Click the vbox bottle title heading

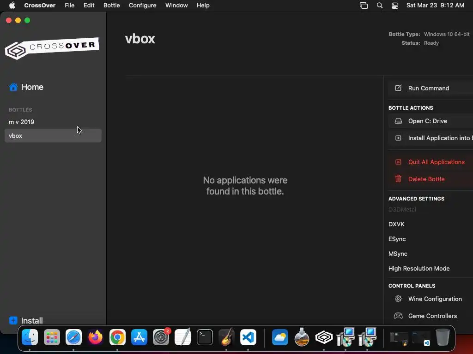140,39
